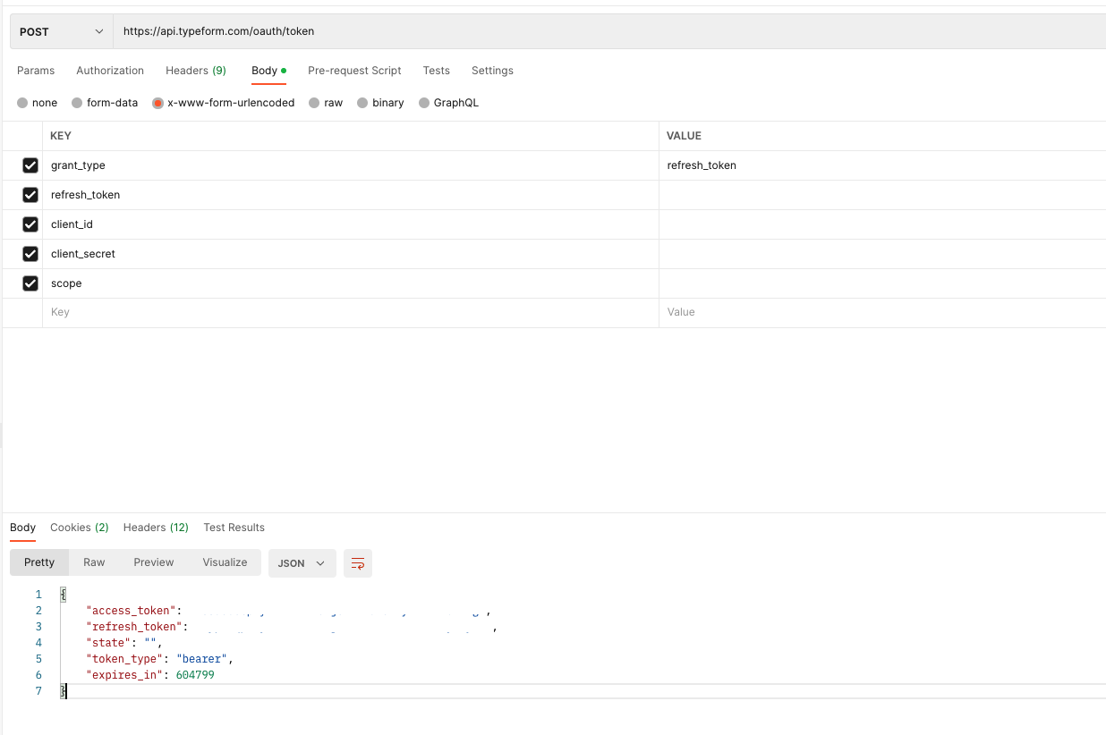
Task: Click the client_id key cell
Action: [x=351, y=224]
